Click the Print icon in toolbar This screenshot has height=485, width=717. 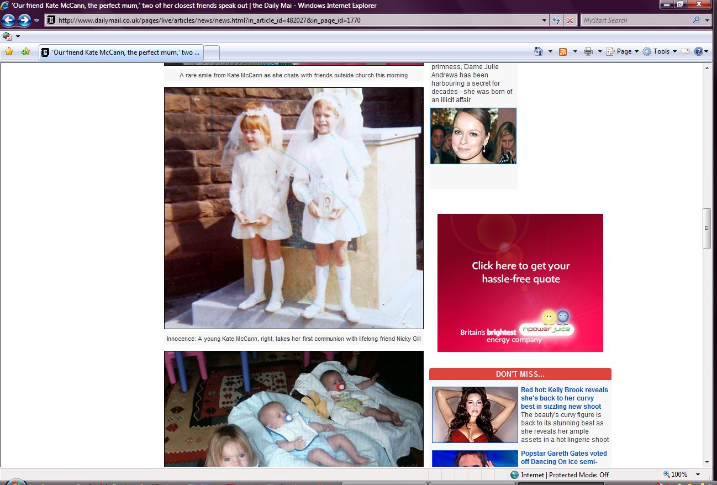tap(588, 51)
